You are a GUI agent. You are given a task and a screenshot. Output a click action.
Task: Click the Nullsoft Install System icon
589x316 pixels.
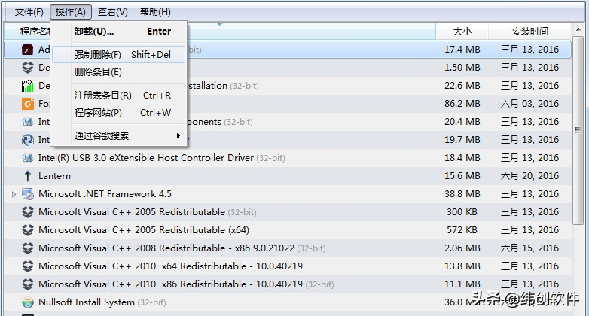(x=27, y=302)
